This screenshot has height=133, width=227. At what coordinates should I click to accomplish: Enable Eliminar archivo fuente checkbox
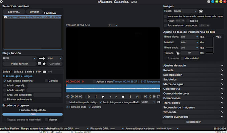(x=5, y=99)
